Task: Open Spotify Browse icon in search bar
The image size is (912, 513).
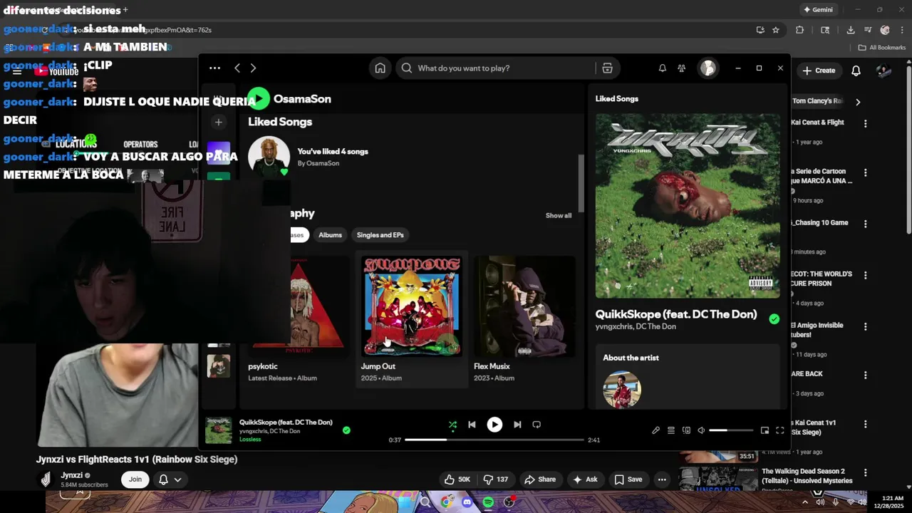Action: [x=607, y=68]
